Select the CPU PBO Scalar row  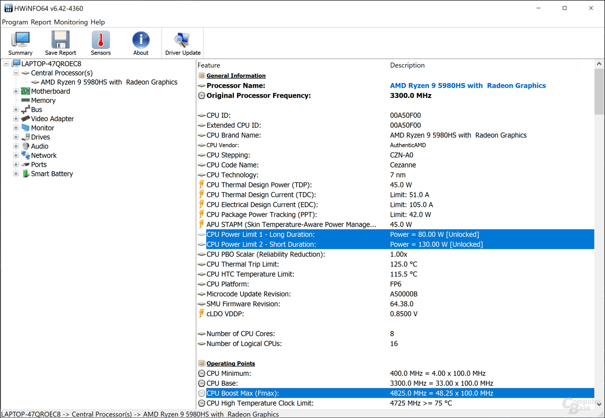click(x=395, y=254)
